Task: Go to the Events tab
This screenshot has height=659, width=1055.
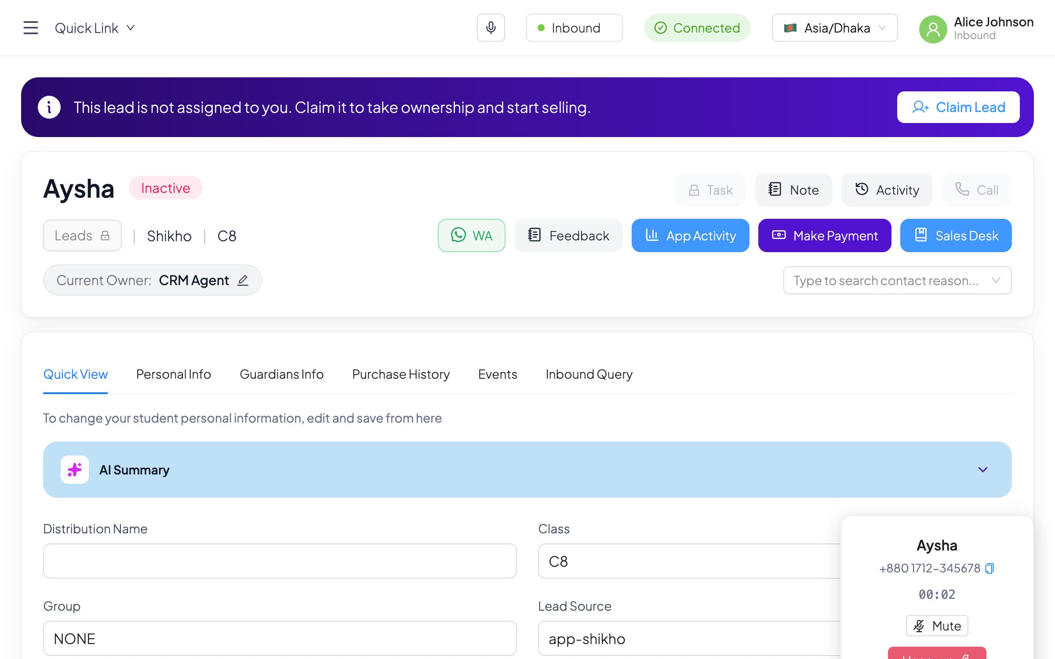Action: (x=498, y=374)
